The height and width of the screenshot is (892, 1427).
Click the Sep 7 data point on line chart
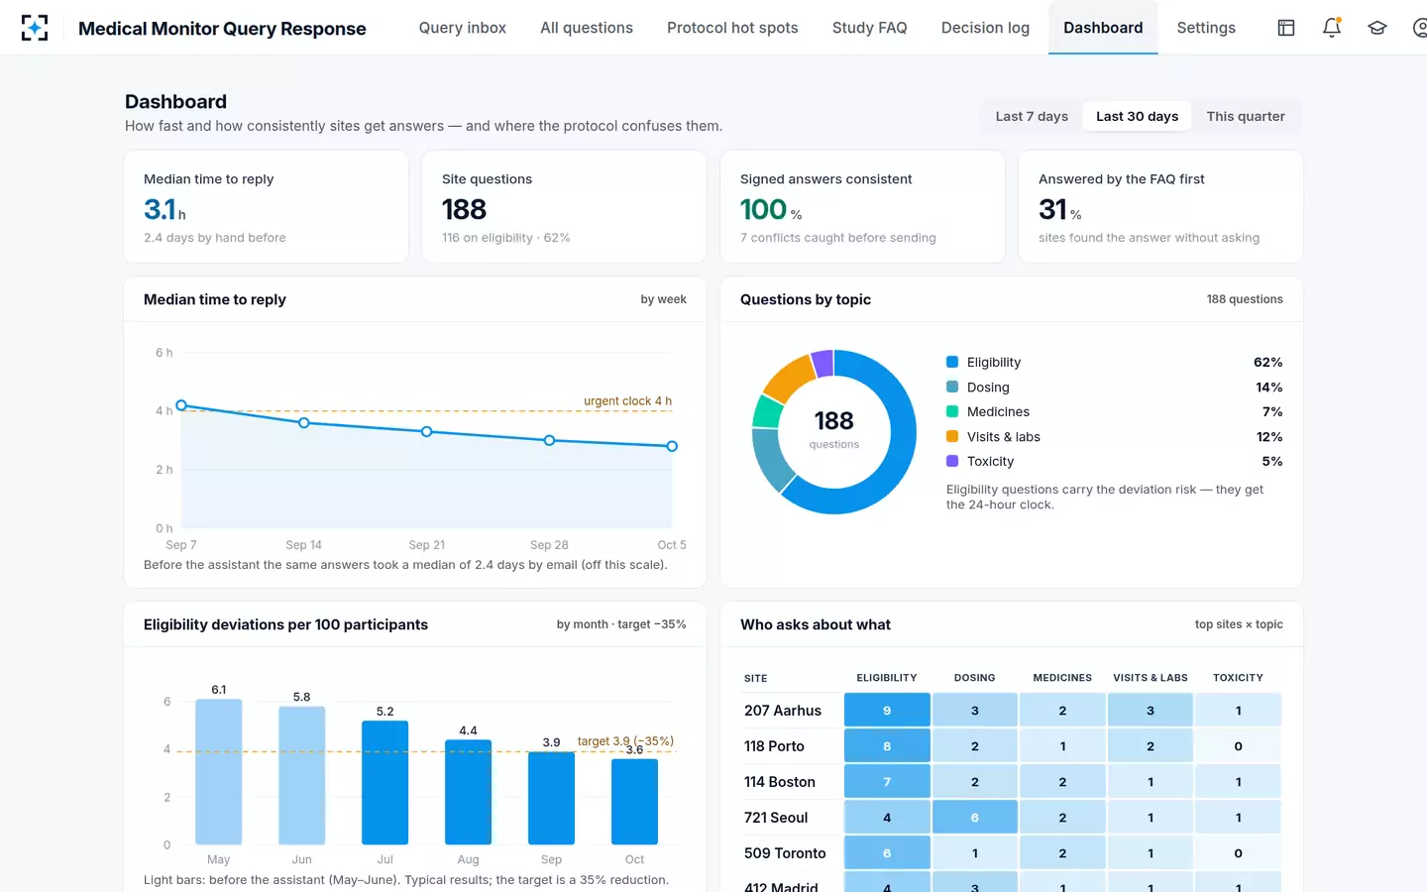tap(181, 405)
